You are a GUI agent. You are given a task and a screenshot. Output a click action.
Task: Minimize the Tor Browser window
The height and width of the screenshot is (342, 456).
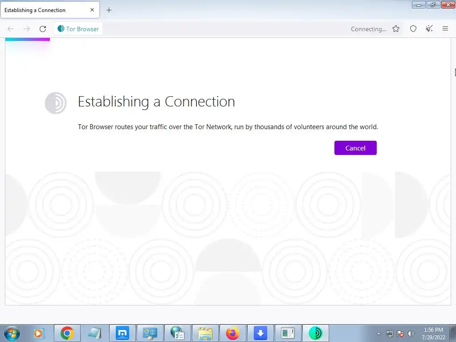coord(419,5)
